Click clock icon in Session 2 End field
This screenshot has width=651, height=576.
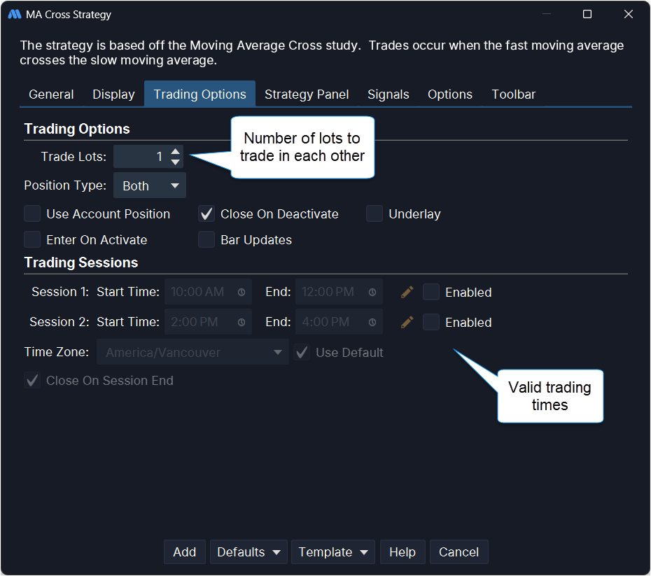(x=372, y=323)
